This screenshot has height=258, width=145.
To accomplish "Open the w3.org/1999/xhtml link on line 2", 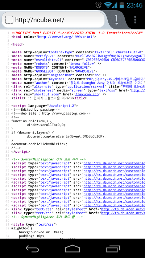I will (65, 37).
